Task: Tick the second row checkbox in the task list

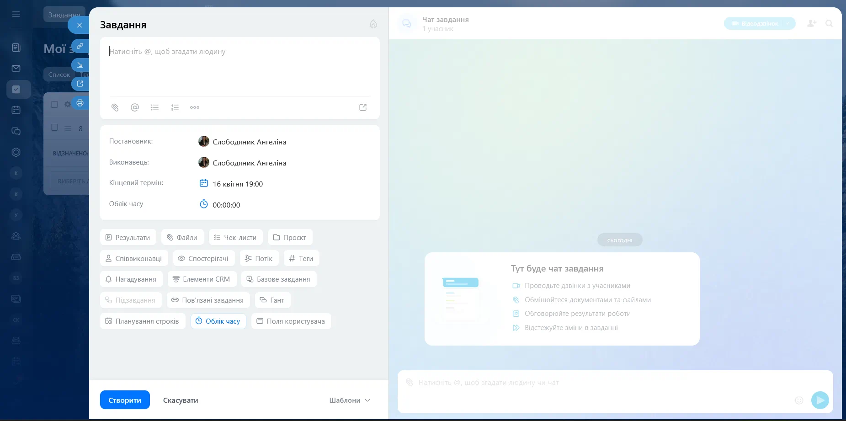Action: 54,128
